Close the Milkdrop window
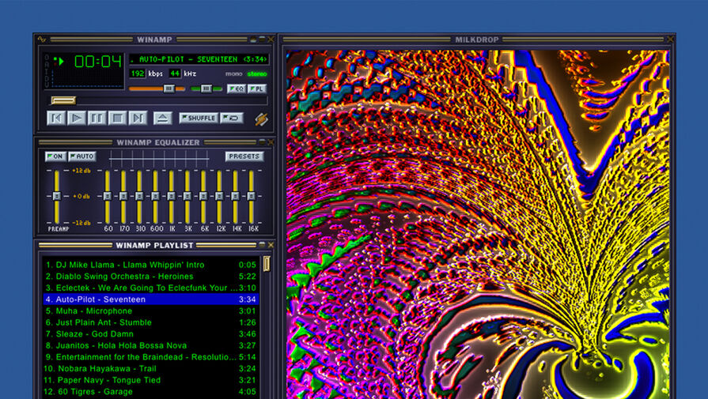The width and height of the screenshot is (708, 399). pos(670,40)
